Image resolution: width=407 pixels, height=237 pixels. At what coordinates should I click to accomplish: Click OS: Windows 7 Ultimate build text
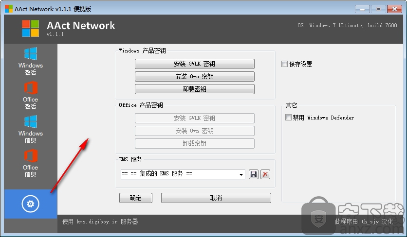347,25
